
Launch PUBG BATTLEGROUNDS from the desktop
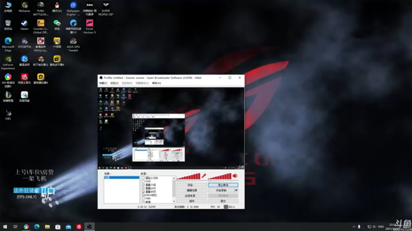click(x=41, y=9)
